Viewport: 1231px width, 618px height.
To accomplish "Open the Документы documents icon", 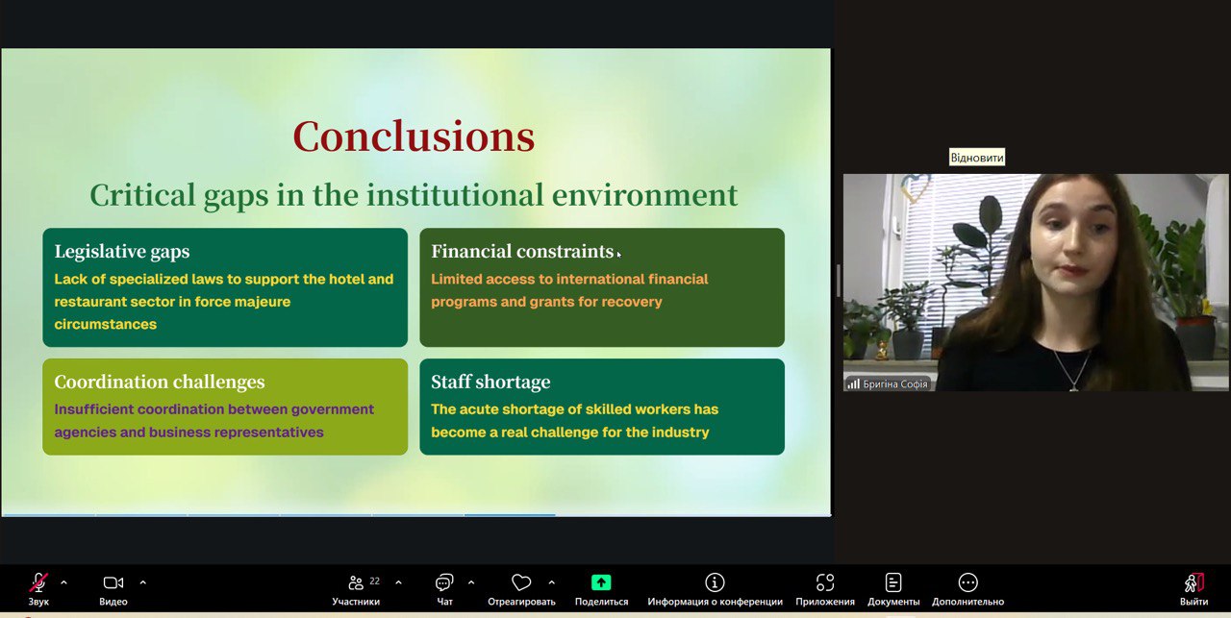I will [893, 583].
